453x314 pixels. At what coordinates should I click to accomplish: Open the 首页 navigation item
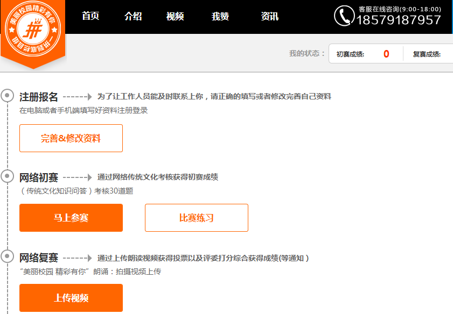[x=90, y=16]
